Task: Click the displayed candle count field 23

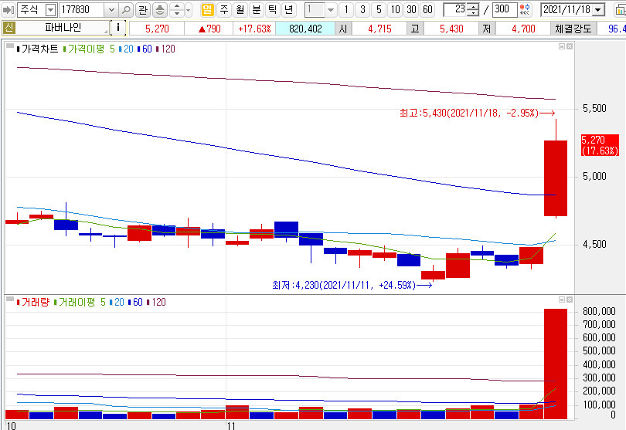Action: click(x=455, y=9)
